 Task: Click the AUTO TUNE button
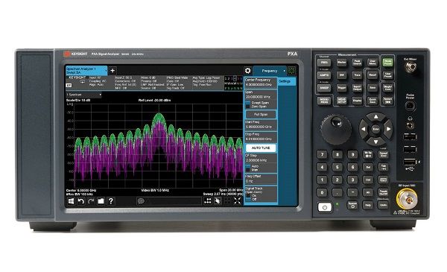coord(261,148)
